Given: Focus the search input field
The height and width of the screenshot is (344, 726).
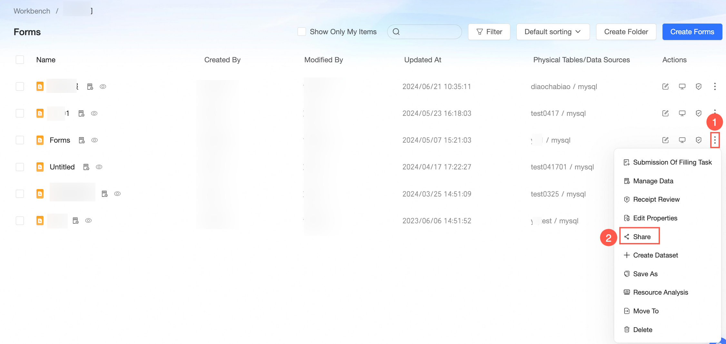Looking at the screenshot, I should tap(424, 32).
